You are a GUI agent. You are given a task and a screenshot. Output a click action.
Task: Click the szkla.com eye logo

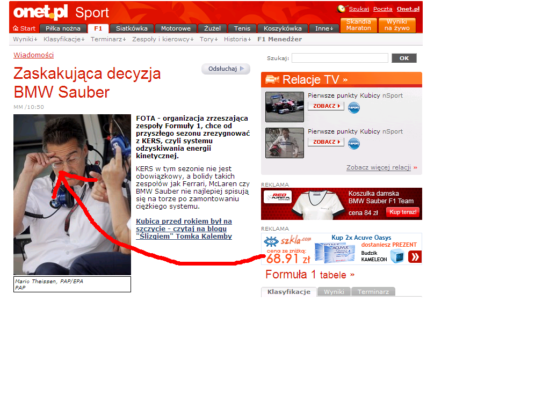271,241
